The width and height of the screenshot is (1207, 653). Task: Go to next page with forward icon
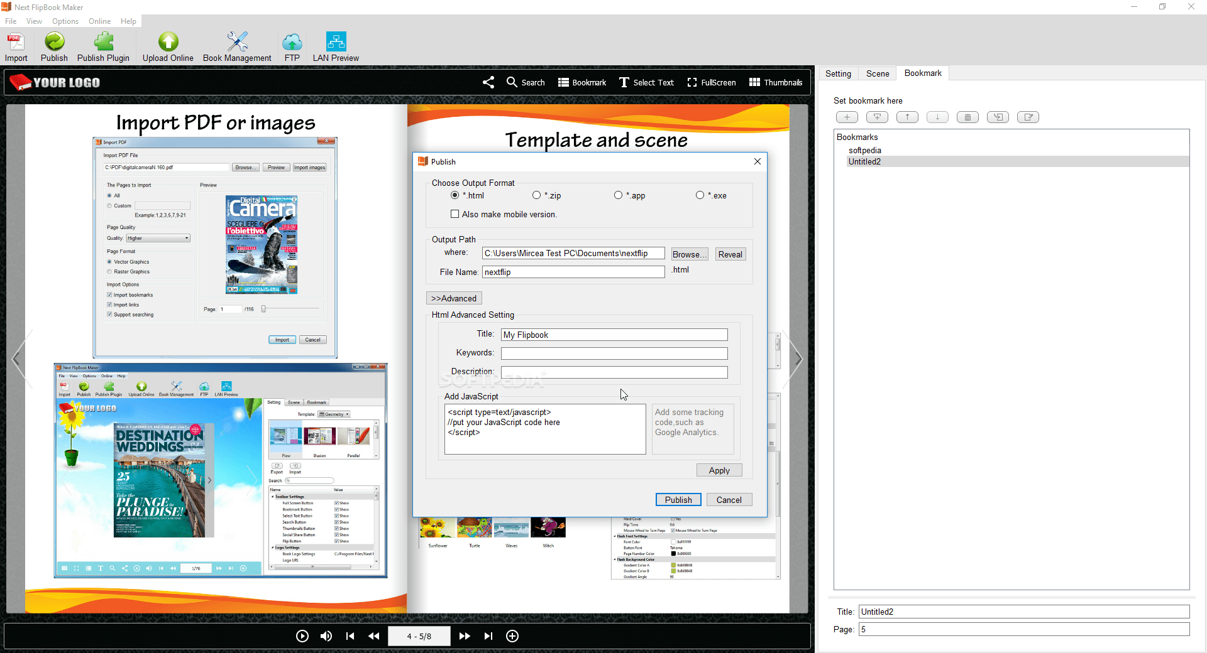pos(465,636)
